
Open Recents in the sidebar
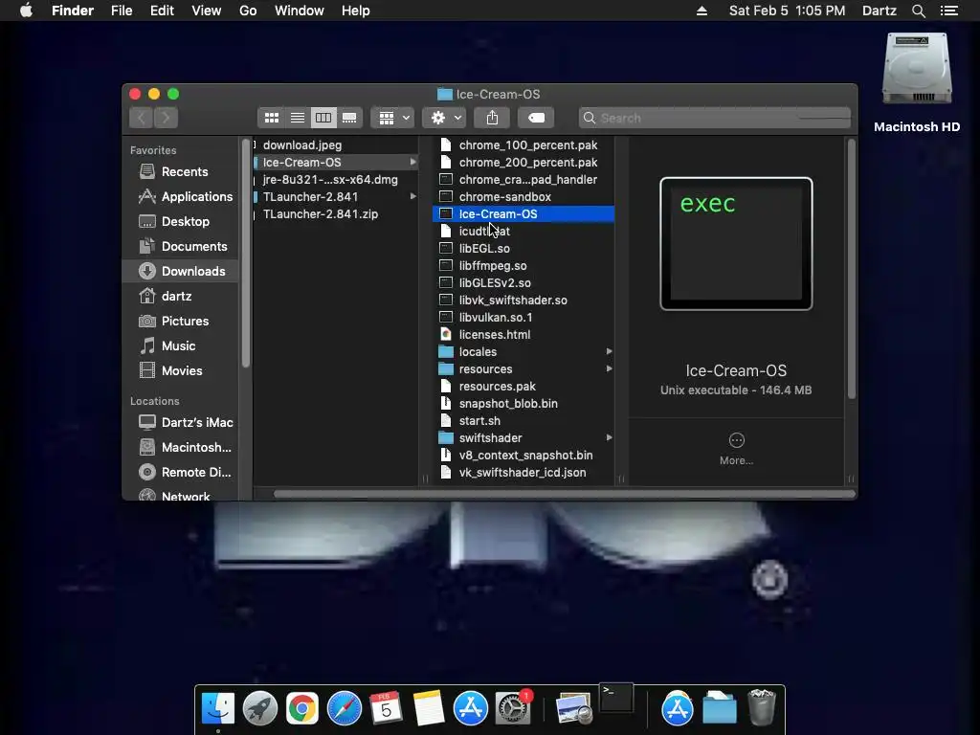[x=181, y=171]
